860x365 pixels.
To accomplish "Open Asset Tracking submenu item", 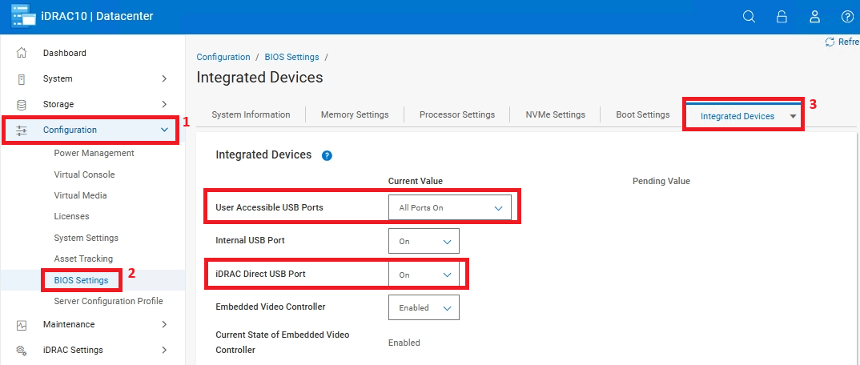I will coord(83,259).
